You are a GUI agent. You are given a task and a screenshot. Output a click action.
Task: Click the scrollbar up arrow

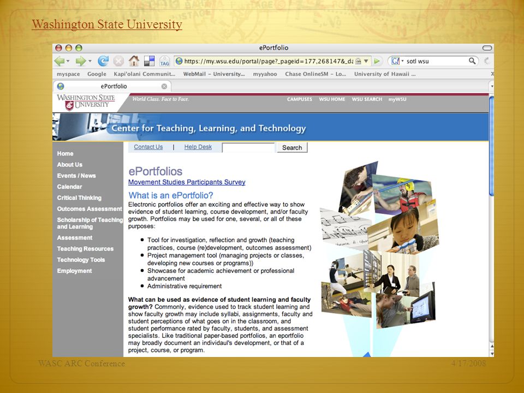492,346
